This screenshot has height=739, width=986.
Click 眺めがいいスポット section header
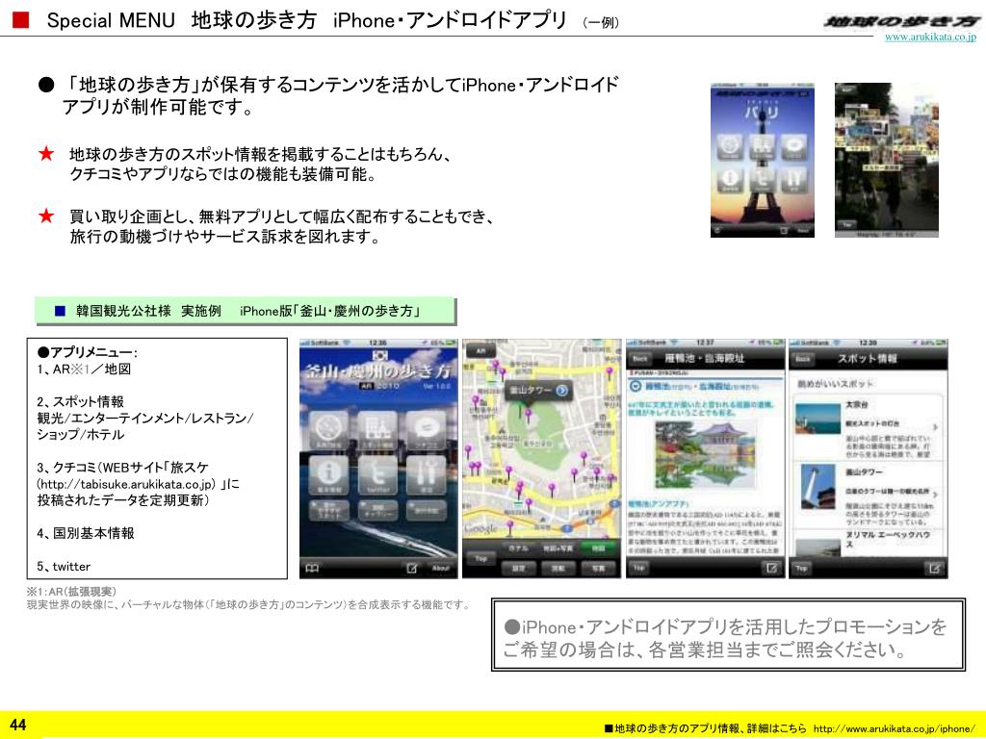click(835, 383)
